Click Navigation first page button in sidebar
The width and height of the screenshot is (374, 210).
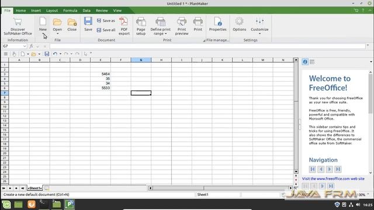(x=313, y=169)
